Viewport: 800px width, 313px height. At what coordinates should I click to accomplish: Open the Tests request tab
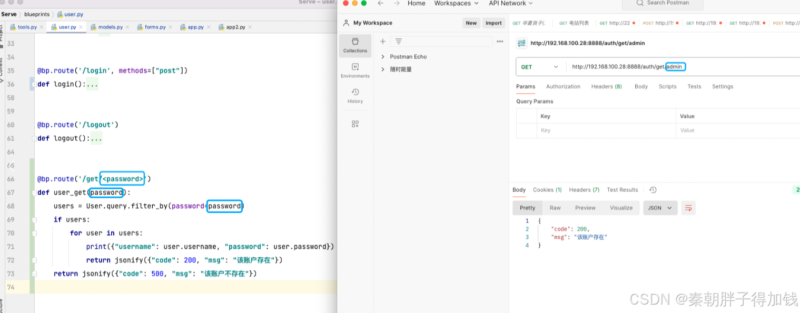[694, 86]
